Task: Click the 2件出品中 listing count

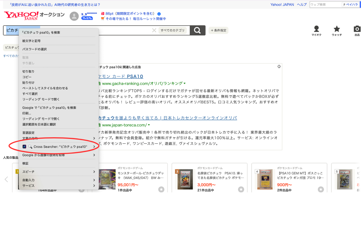Action: (x=285, y=190)
